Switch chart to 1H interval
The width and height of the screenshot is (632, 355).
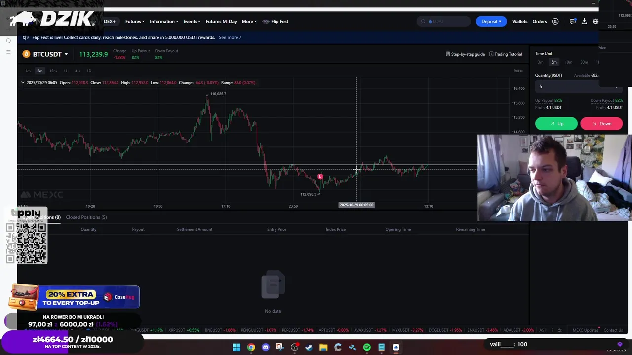click(x=66, y=71)
